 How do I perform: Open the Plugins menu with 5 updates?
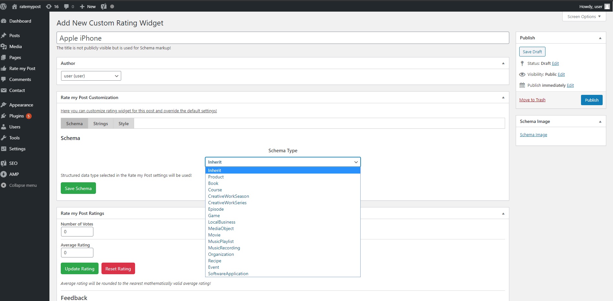click(16, 116)
